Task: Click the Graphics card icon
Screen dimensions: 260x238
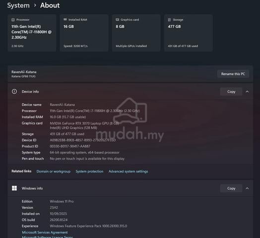Action: pos(118,19)
